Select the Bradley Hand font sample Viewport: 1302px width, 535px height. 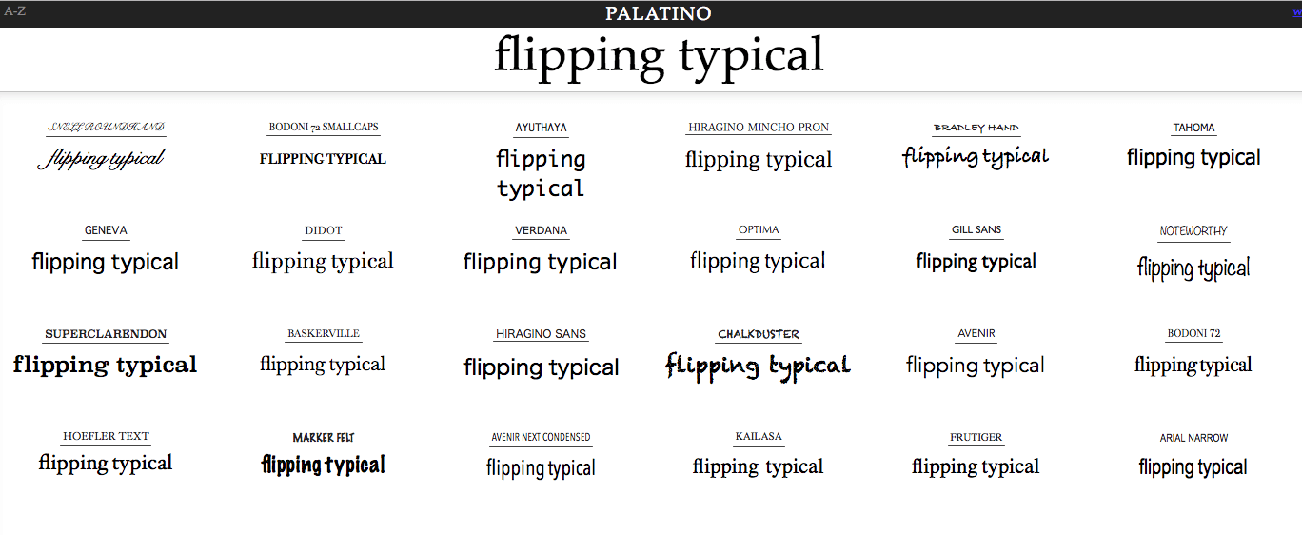[x=976, y=156]
